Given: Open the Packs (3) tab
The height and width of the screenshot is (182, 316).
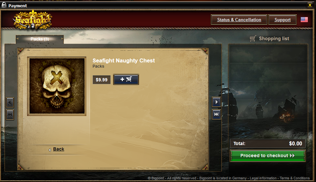Looking at the screenshot, I should [x=40, y=39].
